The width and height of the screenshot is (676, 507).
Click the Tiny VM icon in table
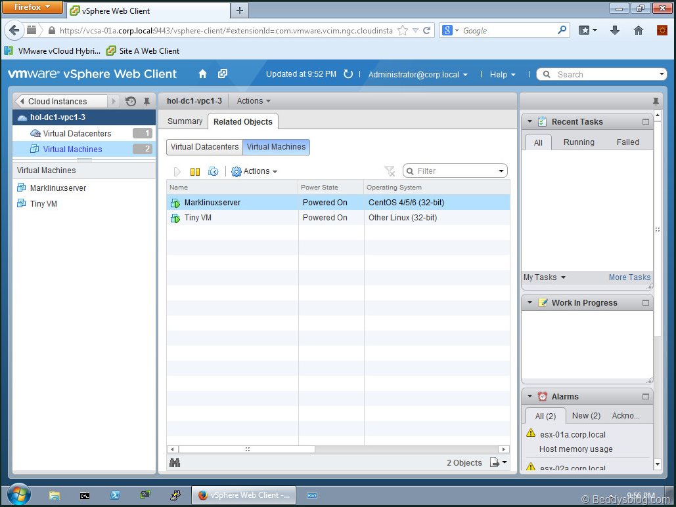point(175,218)
